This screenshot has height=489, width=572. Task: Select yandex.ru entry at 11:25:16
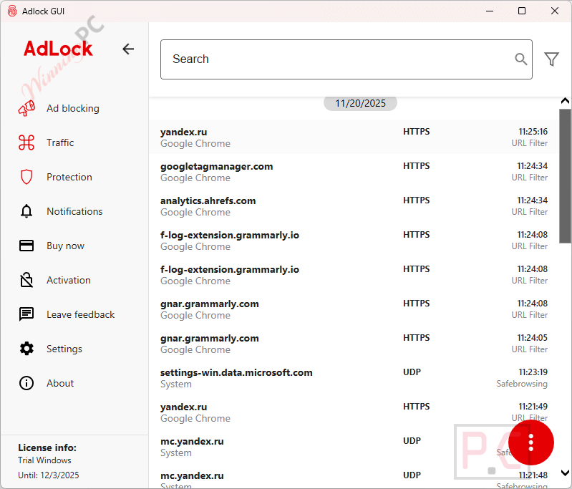[354, 137]
